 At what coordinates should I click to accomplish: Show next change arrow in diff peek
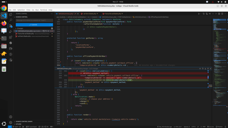click(x=205, y=68)
